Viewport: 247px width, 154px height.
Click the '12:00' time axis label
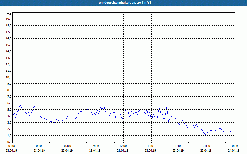coord(123,146)
